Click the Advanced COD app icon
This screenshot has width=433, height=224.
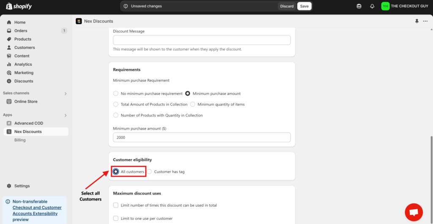[x=9, y=123]
